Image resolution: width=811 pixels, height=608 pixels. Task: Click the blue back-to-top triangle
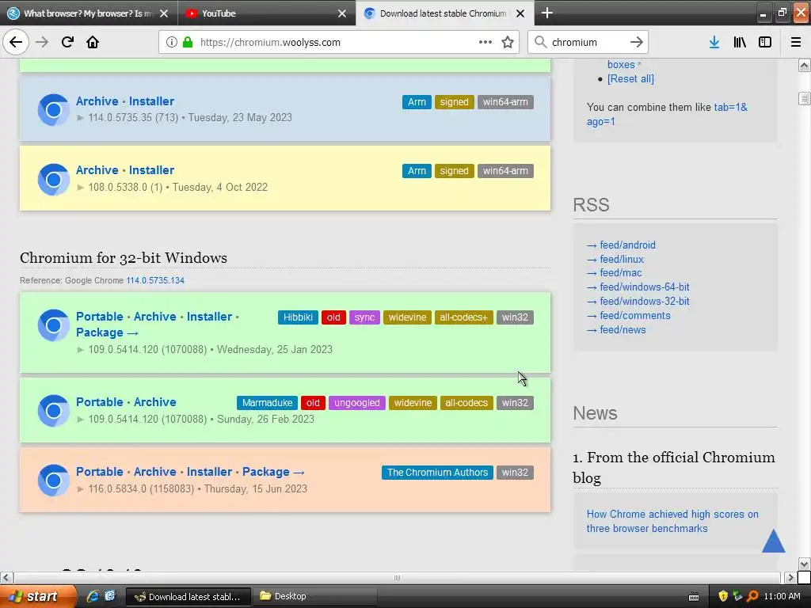[773, 541]
